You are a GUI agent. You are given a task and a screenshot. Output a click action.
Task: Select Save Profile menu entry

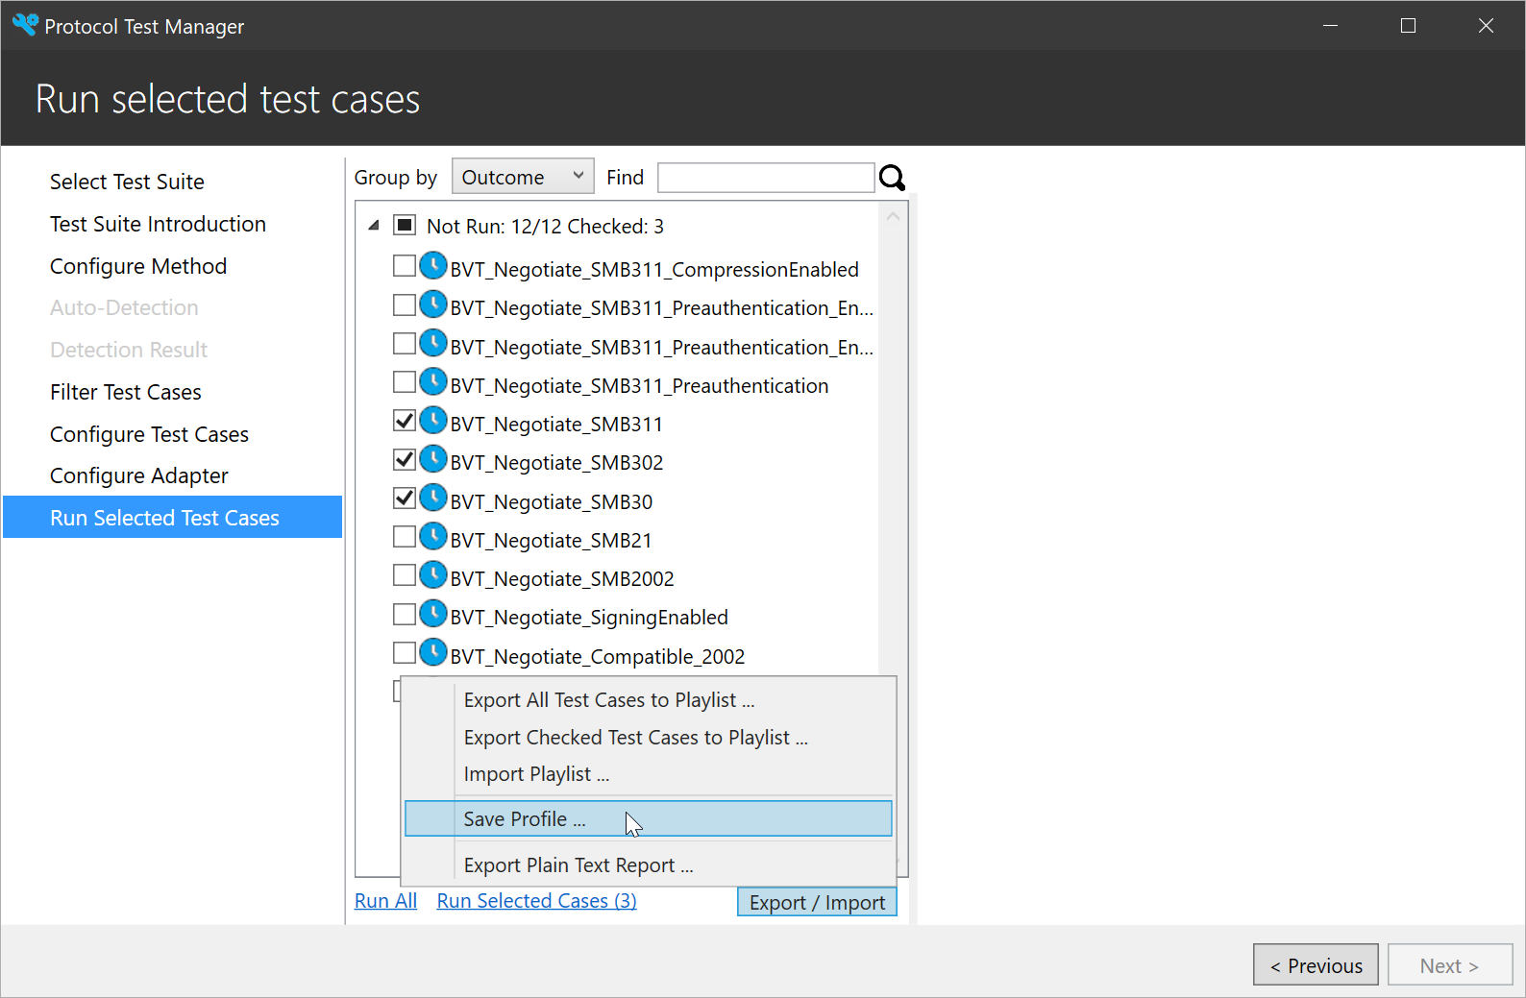click(x=649, y=818)
